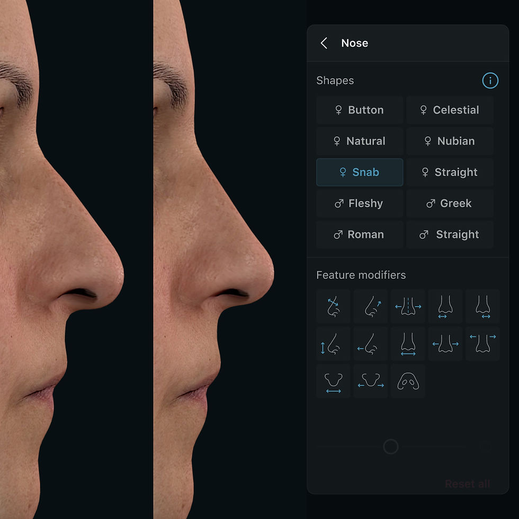The image size is (519, 519).
Task: Select the male Greek nose shape
Action: [450, 203]
